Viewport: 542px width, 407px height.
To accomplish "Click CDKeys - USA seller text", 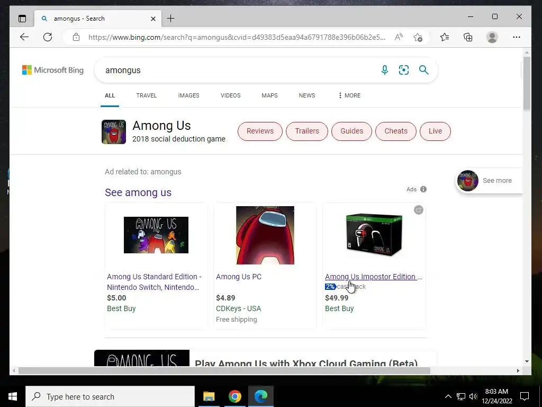I will click(239, 309).
